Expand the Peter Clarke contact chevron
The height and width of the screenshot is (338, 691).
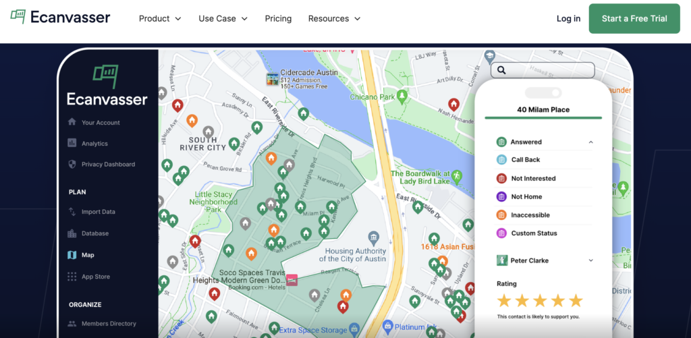[591, 260]
